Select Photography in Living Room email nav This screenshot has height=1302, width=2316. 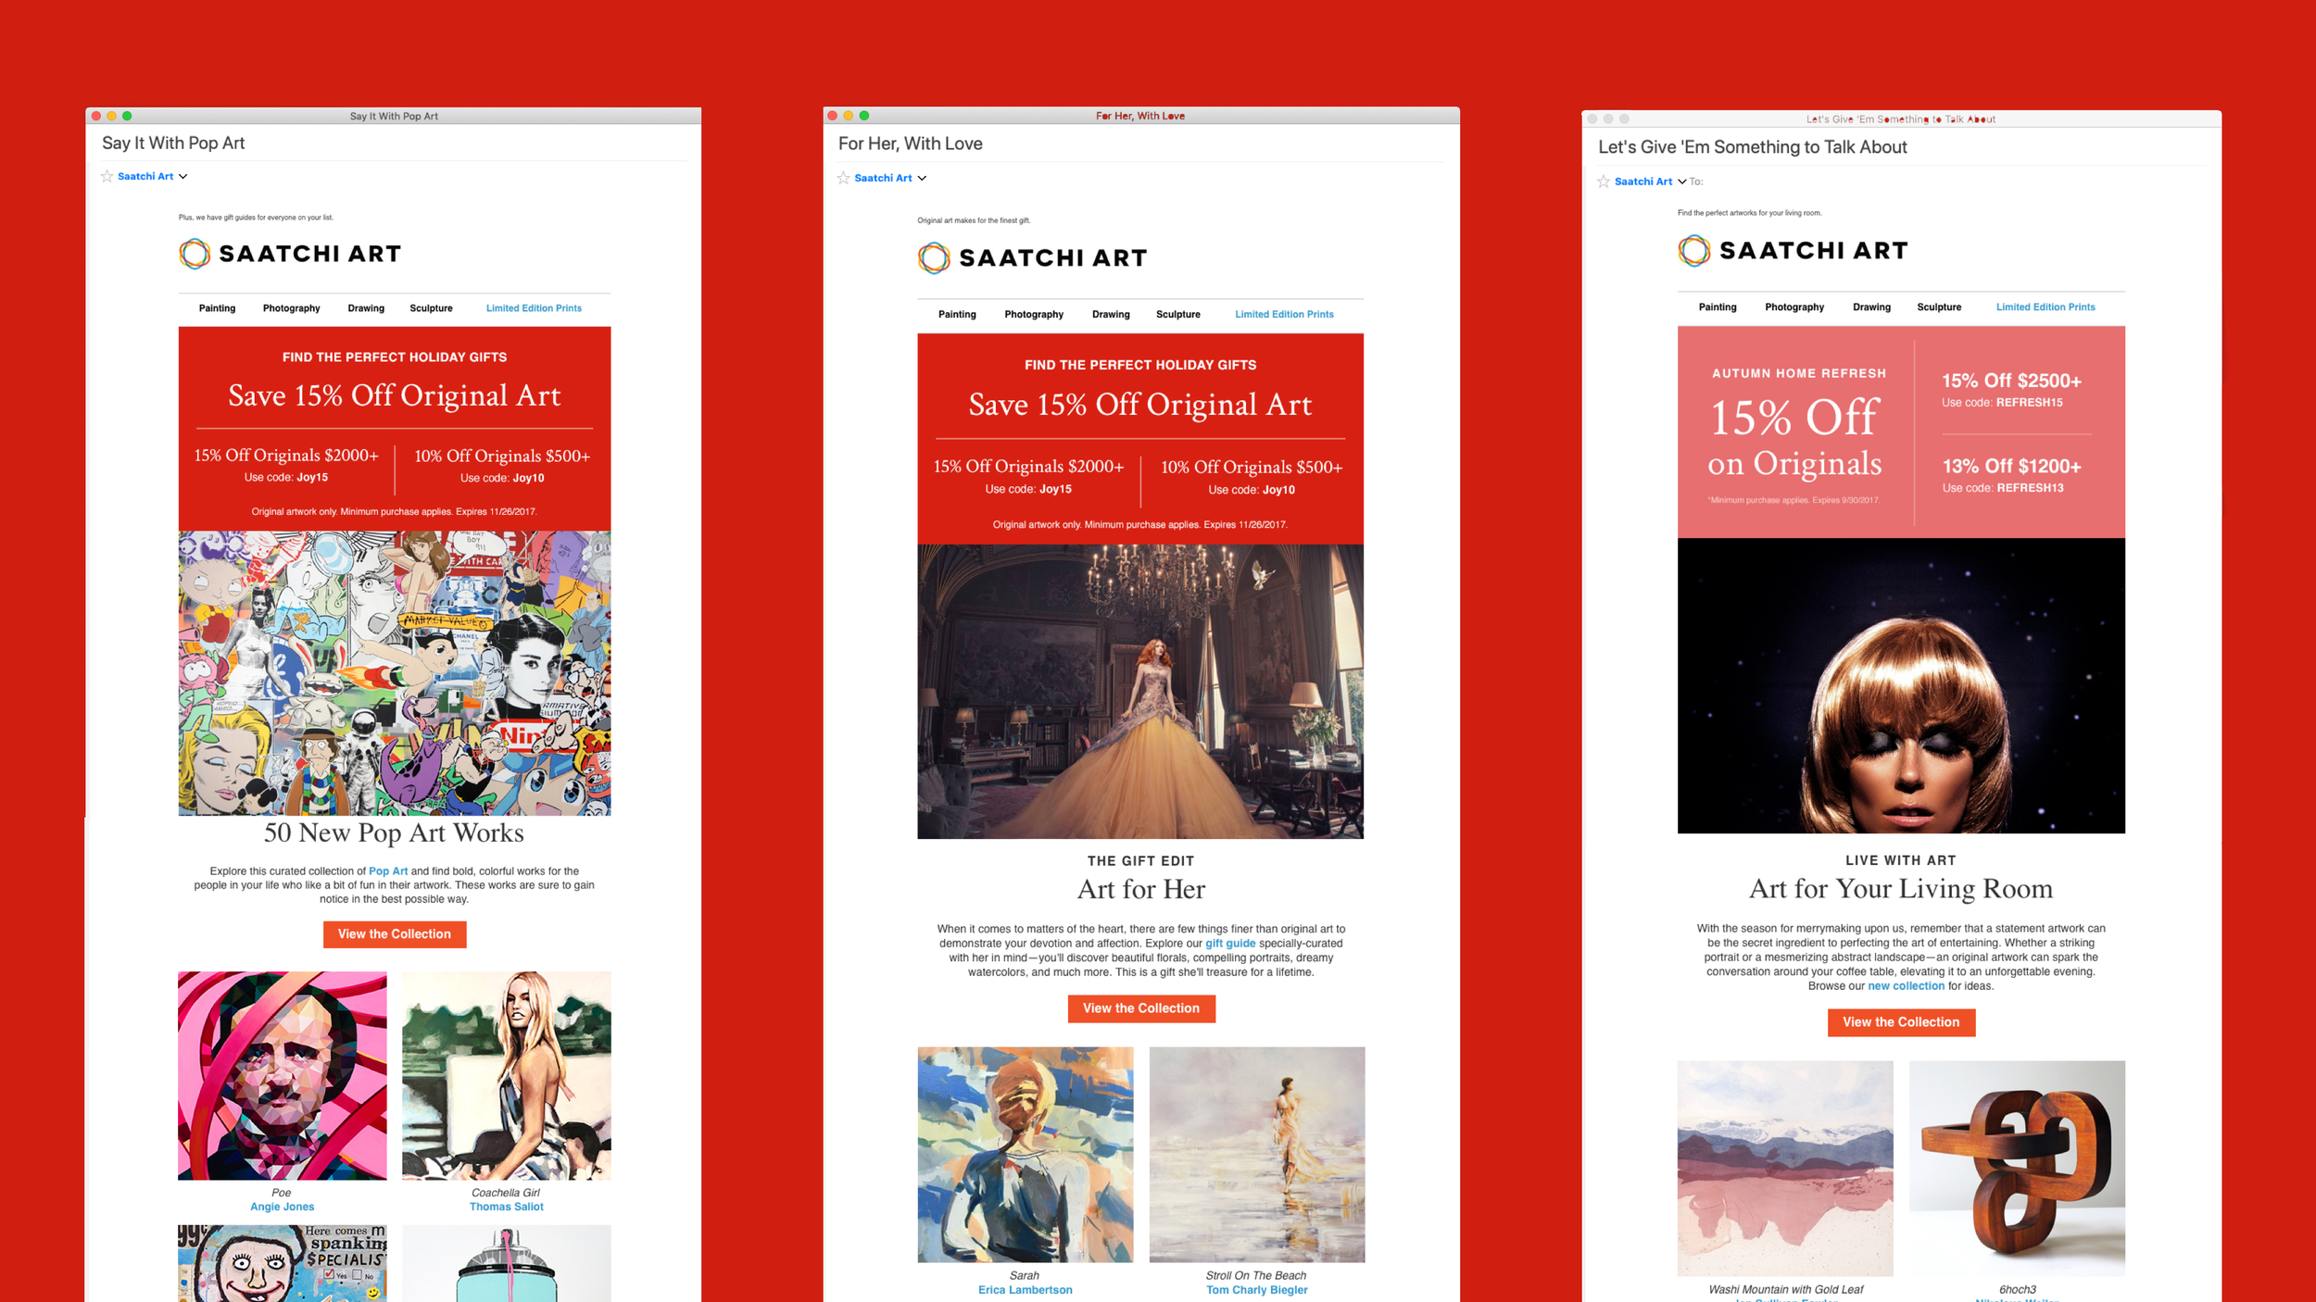pos(1794,307)
